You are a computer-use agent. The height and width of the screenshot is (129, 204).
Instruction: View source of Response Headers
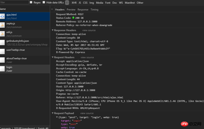coord(89,30)
